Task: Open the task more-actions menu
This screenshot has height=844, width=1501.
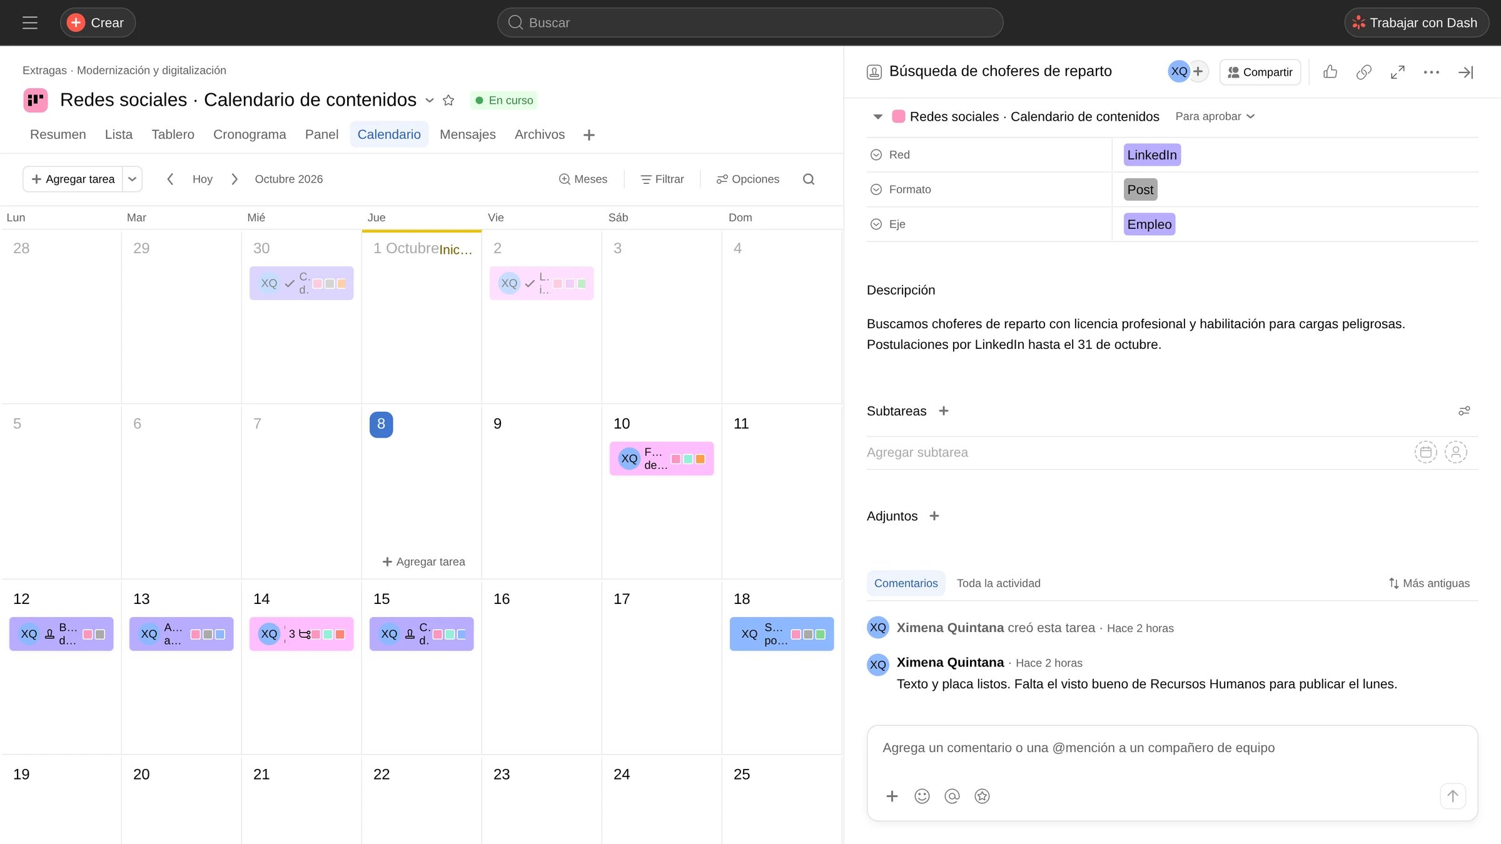Action: coord(1432,72)
